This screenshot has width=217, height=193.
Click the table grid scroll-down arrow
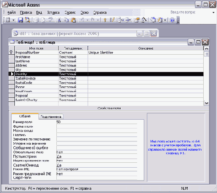click(x=207, y=103)
